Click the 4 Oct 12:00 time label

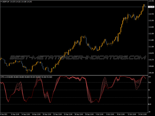[x=100, y=114]
